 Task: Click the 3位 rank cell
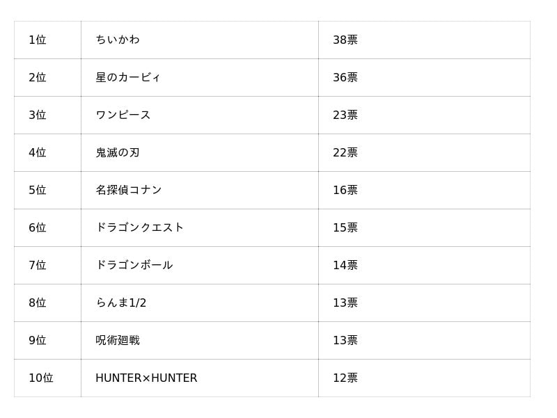click(x=38, y=115)
